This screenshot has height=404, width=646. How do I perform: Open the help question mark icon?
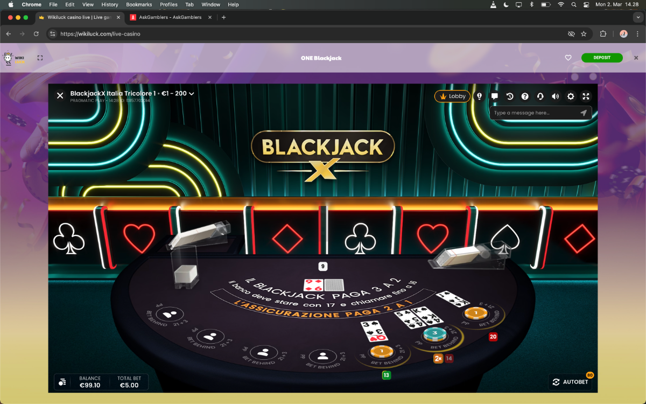point(525,96)
